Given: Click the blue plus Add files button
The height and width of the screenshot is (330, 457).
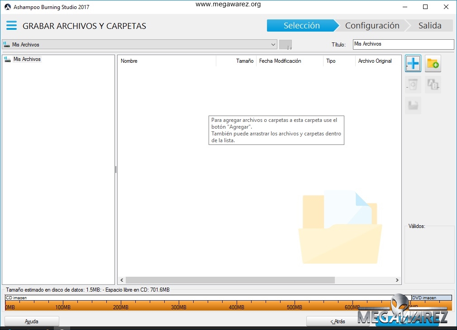Looking at the screenshot, I should (413, 63).
